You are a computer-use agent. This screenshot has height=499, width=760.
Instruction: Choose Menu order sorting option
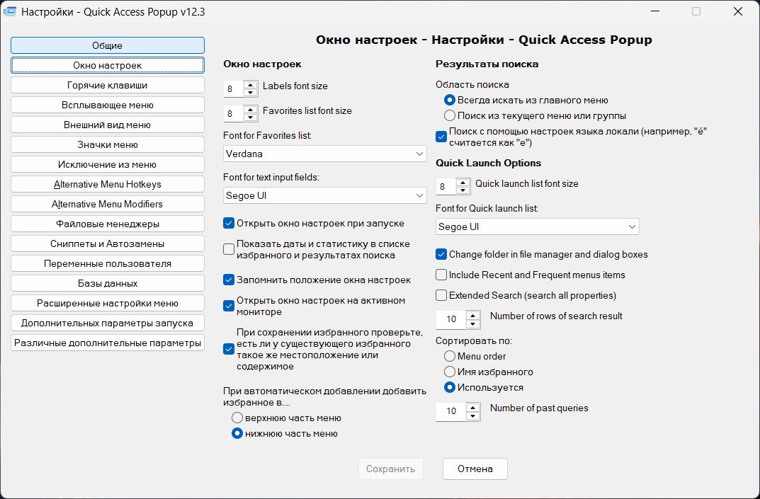pos(450,356)
